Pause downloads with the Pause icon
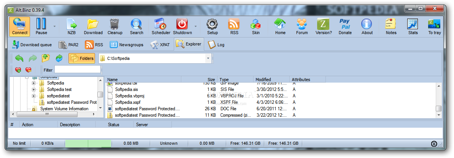This screenshot has width=454, height=158. click(x=41, y=26)
